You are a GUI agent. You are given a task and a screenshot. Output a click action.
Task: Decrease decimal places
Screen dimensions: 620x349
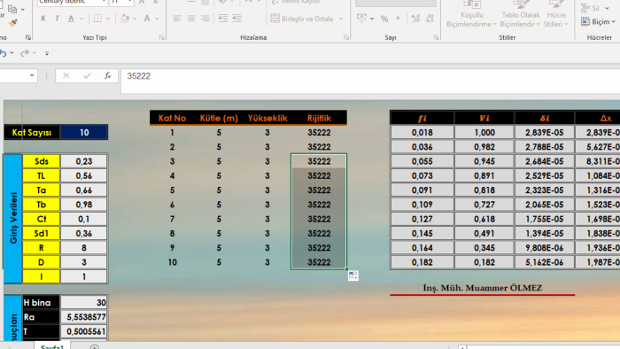click(x=430, y=19)
